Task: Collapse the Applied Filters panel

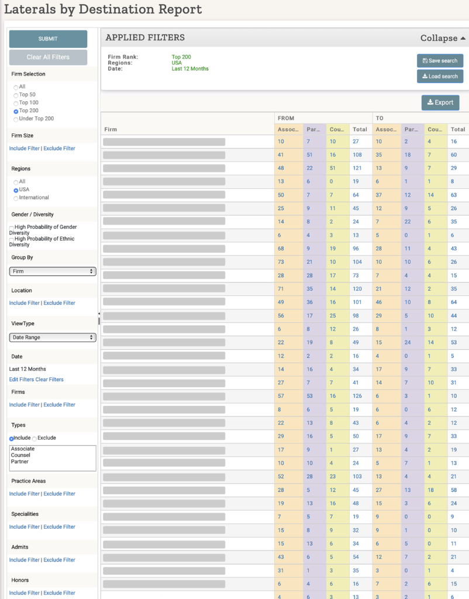Action: tap(443, 38)
